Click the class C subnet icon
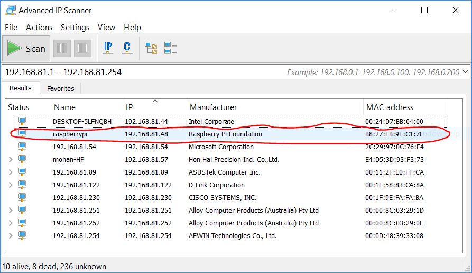The height and width of the screenshot is (273, 472). click(x=127, y=48)
